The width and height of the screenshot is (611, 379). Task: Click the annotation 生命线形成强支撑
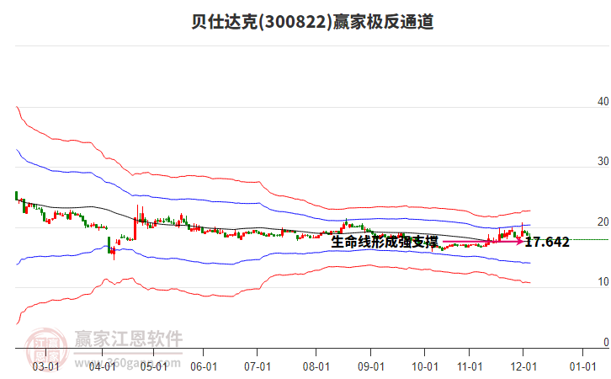385,242
